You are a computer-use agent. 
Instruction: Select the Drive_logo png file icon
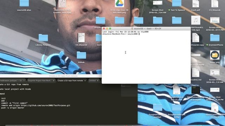point(120,3)
